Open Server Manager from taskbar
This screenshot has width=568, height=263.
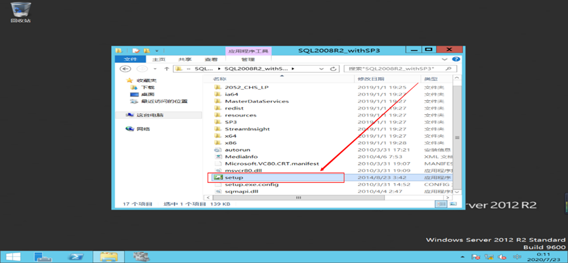[x=43, y=257]
